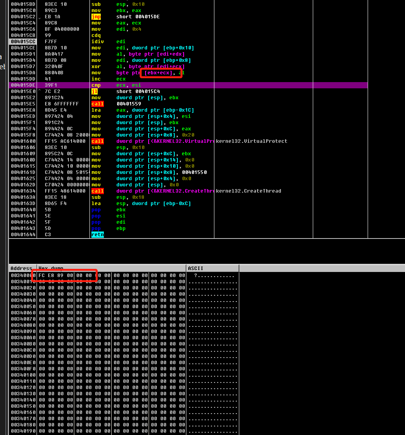Click ASCII text of dump row 00340040
405x435 pixels.
click(213, 300)
